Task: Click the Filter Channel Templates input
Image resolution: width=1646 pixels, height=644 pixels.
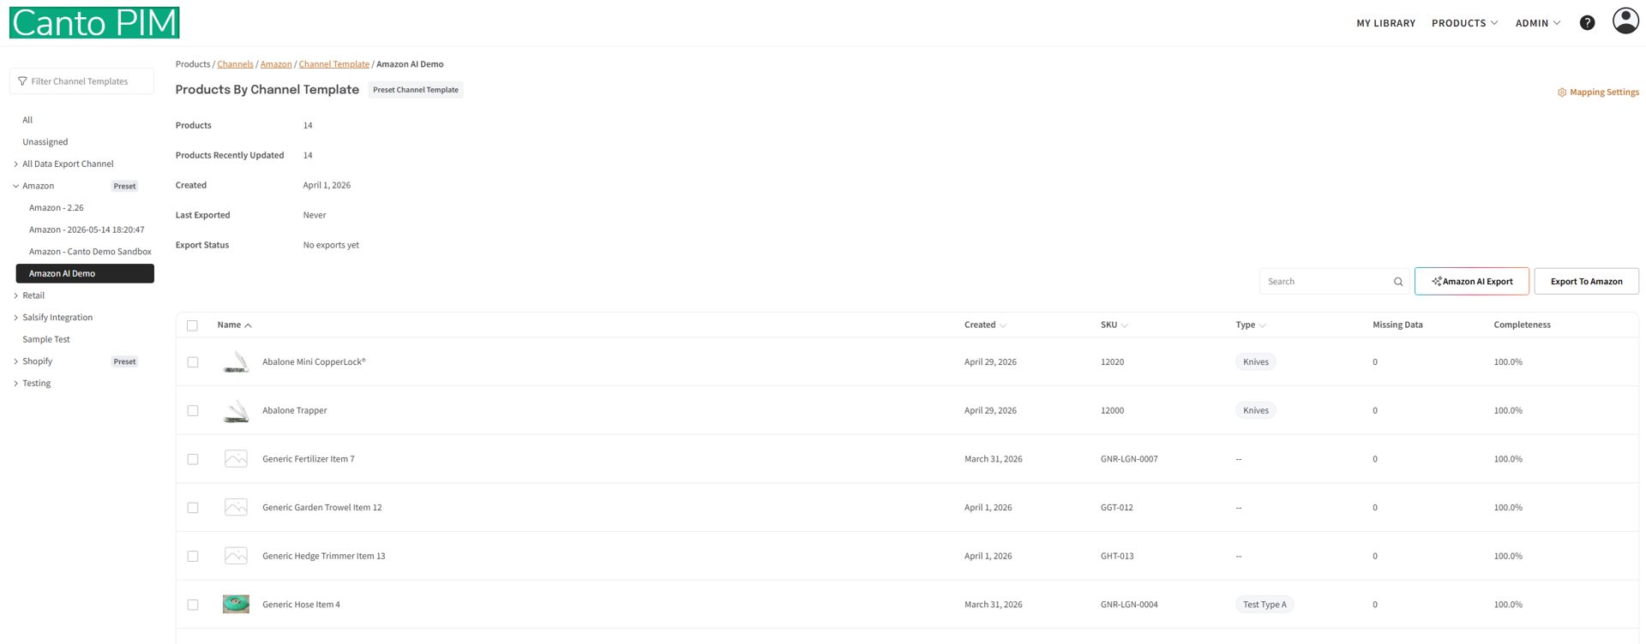Action: 82,81
